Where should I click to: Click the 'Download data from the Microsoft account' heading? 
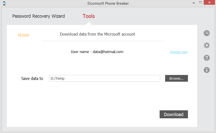coord(97,34)
